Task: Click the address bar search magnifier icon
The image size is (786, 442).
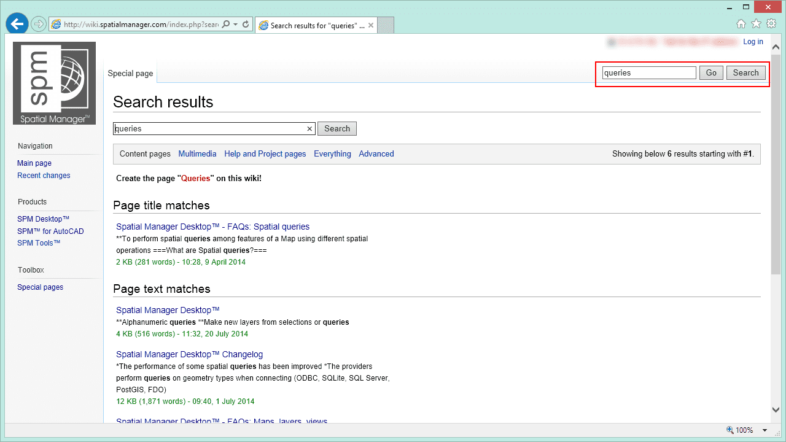Action: (225, 25)
